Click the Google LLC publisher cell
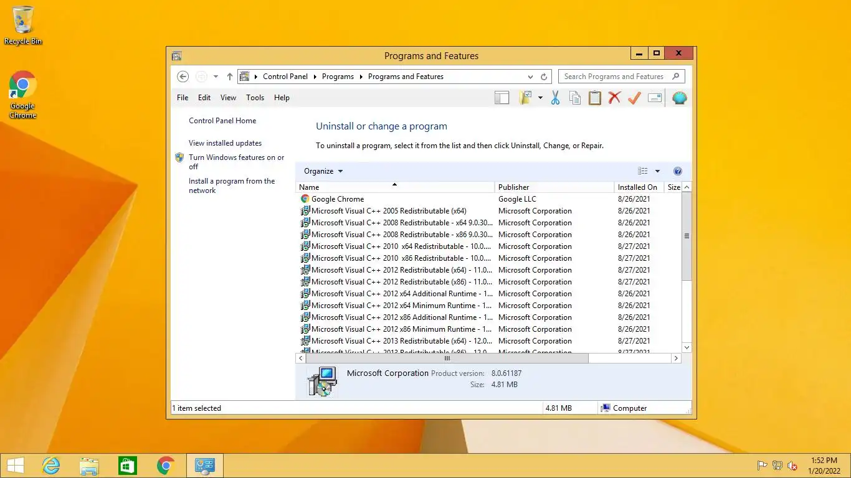The width and height of the screenshot is (851, 478). click(x=517, y=199)
